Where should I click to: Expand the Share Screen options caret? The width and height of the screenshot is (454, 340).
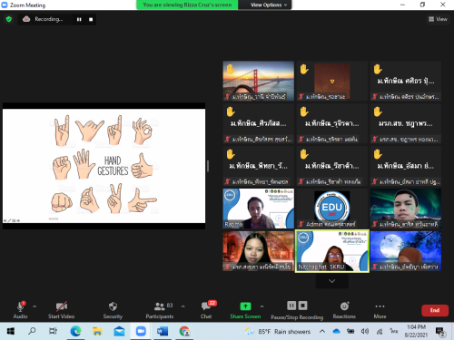[262, 306]
